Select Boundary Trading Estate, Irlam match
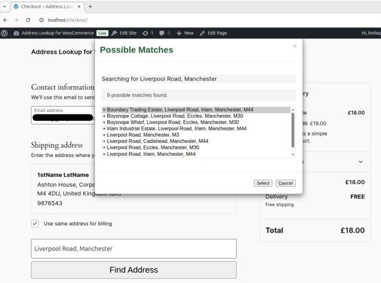Viewport: 381px width, 283px height. pyautogui.click(x=197, y=110)
